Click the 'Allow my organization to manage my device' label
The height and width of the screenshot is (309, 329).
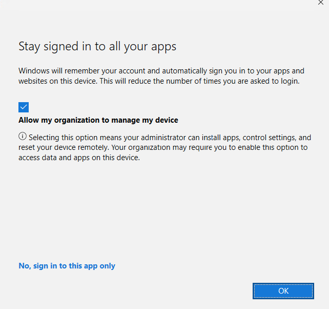point(98,120)
